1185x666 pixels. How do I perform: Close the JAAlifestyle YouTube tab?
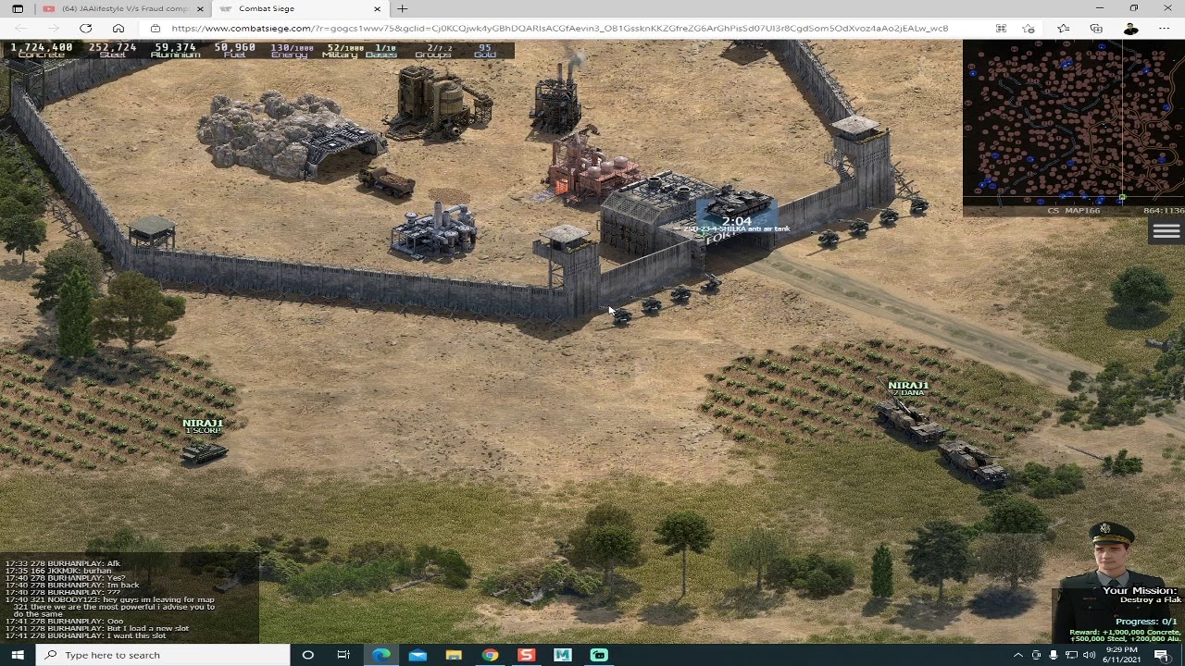[201, 8]
